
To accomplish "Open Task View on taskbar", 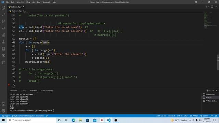I will point(66,120).
